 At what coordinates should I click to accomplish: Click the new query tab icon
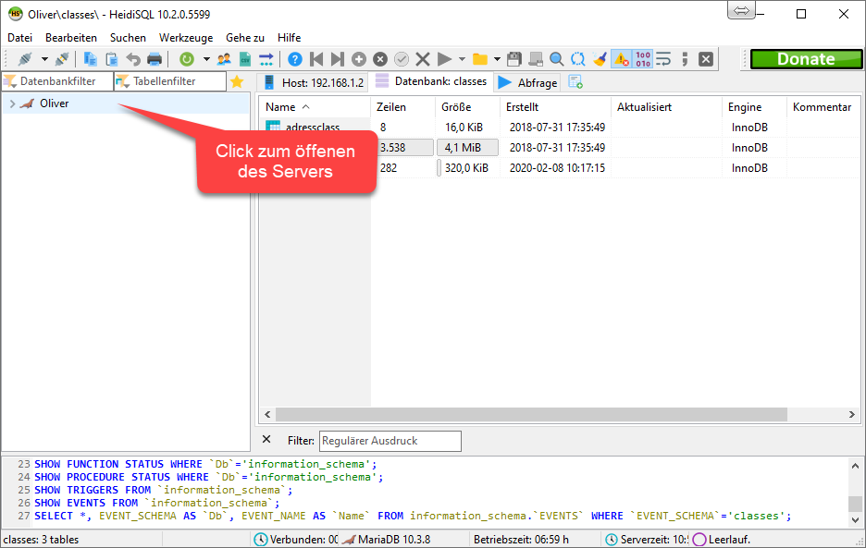(575, 82)
